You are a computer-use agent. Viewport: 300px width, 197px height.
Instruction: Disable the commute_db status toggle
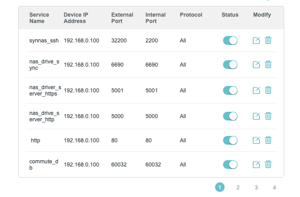(x=230, y=164)
